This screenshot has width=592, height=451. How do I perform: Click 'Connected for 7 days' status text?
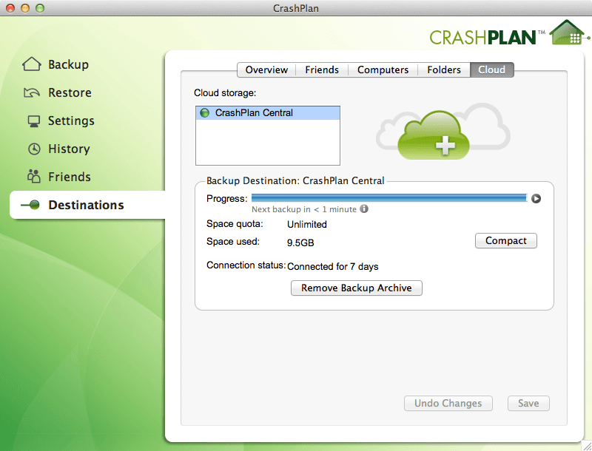click(x=332, y=267)
